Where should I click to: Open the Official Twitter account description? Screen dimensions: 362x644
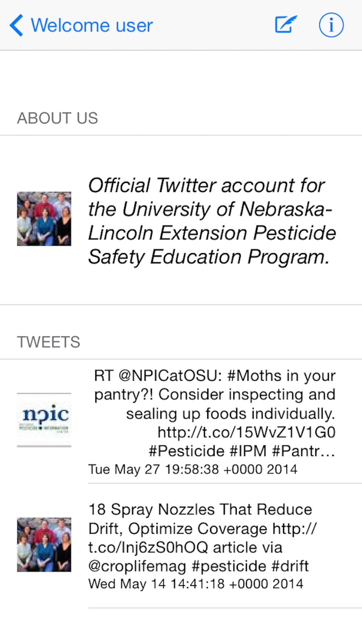(x=212, y=221)
